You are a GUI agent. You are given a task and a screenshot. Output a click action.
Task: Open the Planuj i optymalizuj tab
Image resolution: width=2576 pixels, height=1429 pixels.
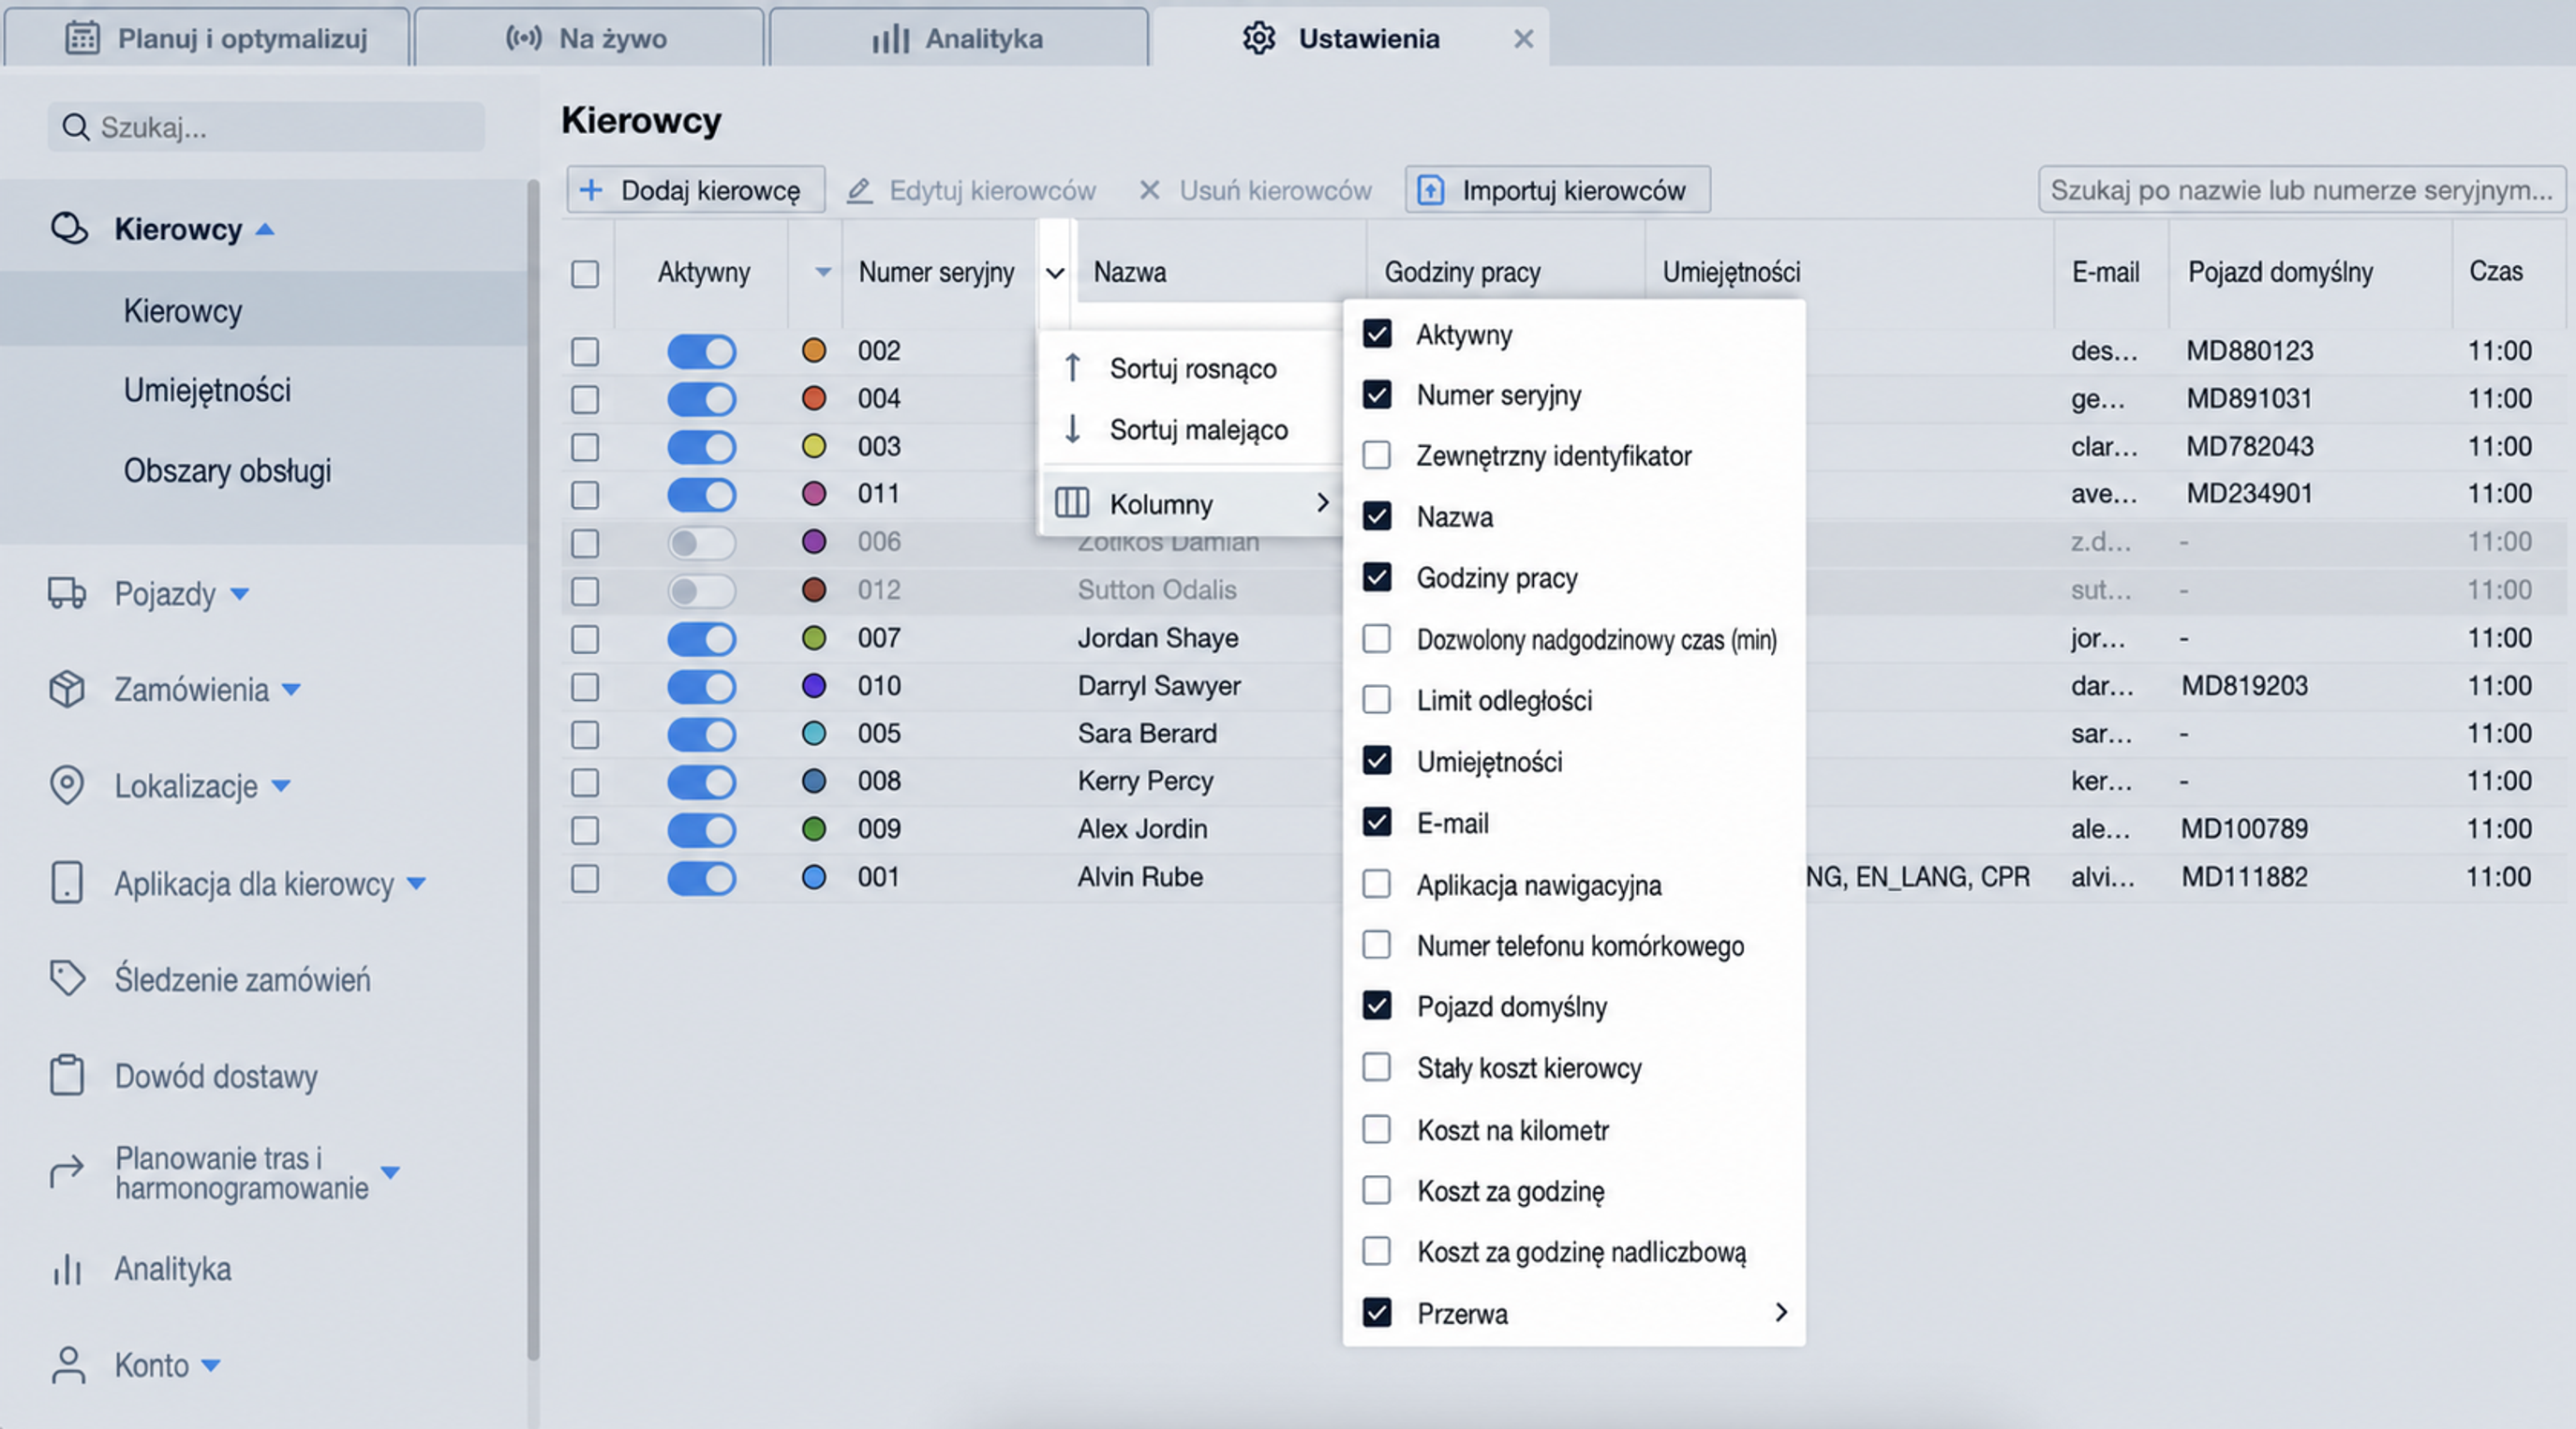click(x=208, y=38)
